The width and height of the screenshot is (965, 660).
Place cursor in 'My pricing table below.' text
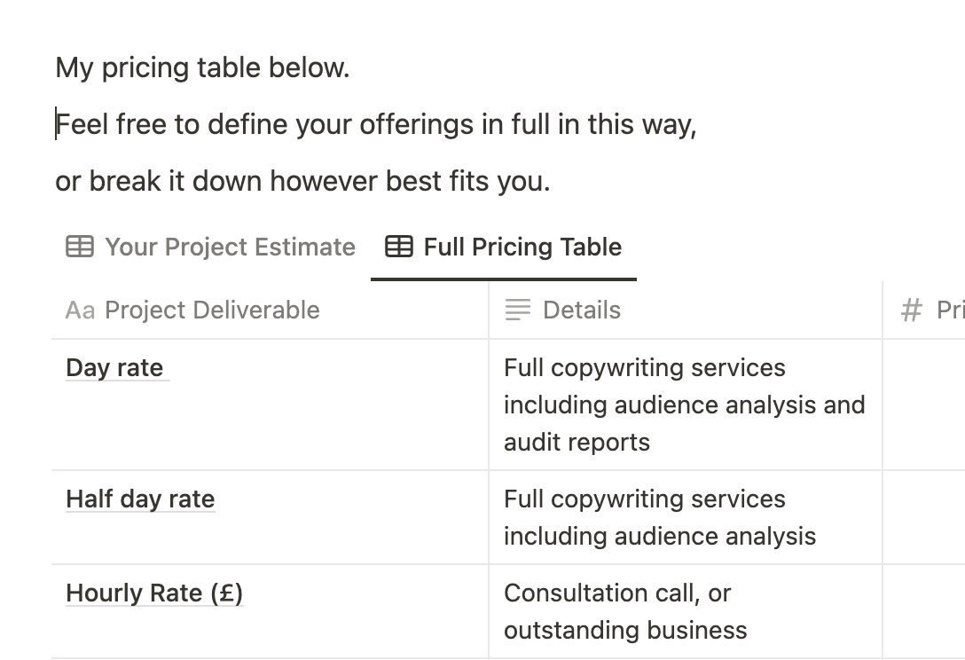pos(202,67)
